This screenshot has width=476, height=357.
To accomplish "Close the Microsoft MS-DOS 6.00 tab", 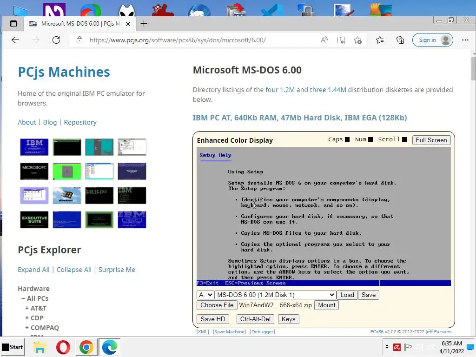I will (128, 24).
